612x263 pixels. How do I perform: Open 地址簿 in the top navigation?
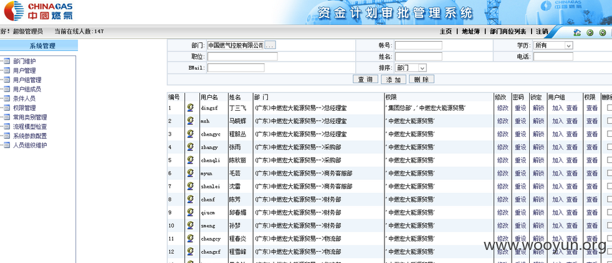[x=471, y=32]
